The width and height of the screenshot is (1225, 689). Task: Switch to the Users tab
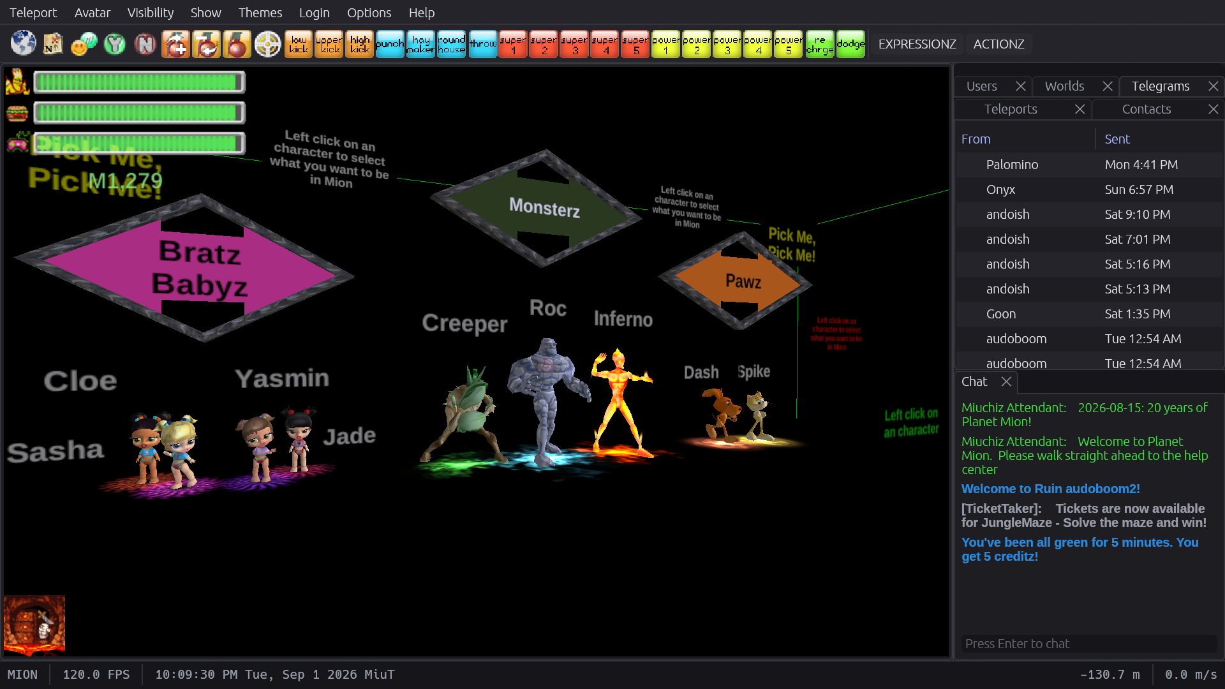pos(982,86)
